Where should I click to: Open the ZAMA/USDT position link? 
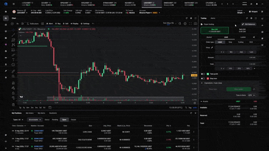39,131
